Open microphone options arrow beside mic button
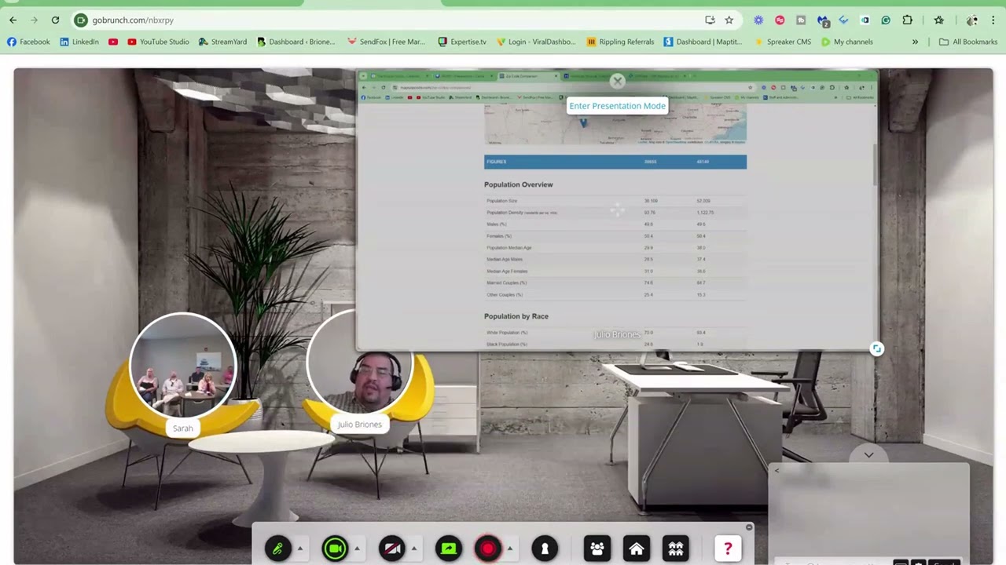 299,549
